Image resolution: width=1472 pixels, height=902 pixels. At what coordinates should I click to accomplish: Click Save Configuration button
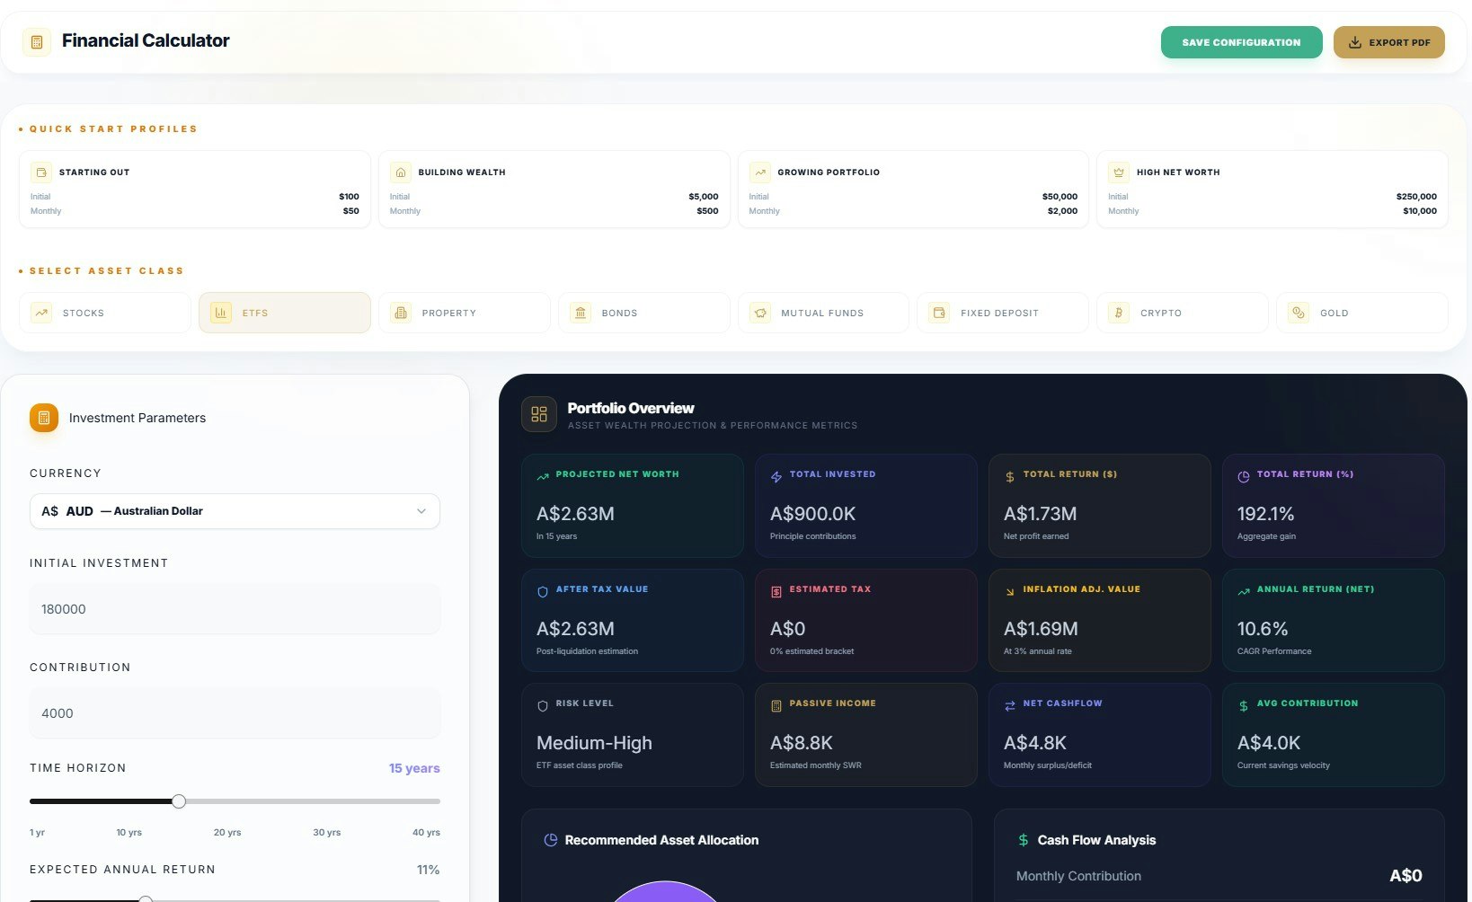[1242, 42]
